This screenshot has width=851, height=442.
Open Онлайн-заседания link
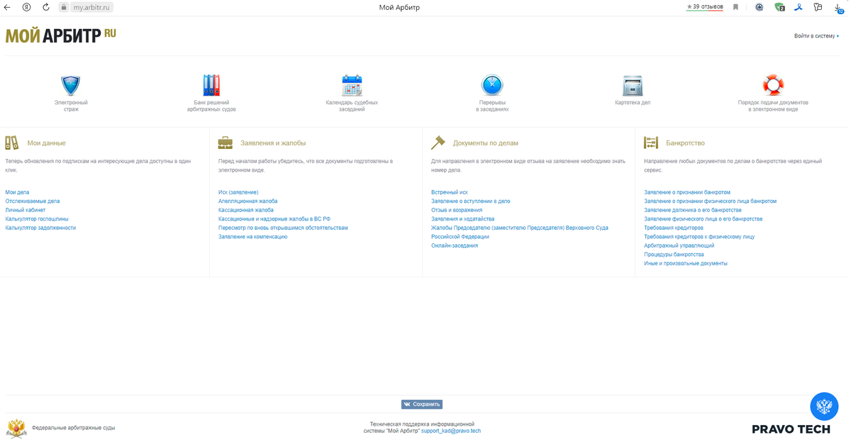(x=455, y=245)
